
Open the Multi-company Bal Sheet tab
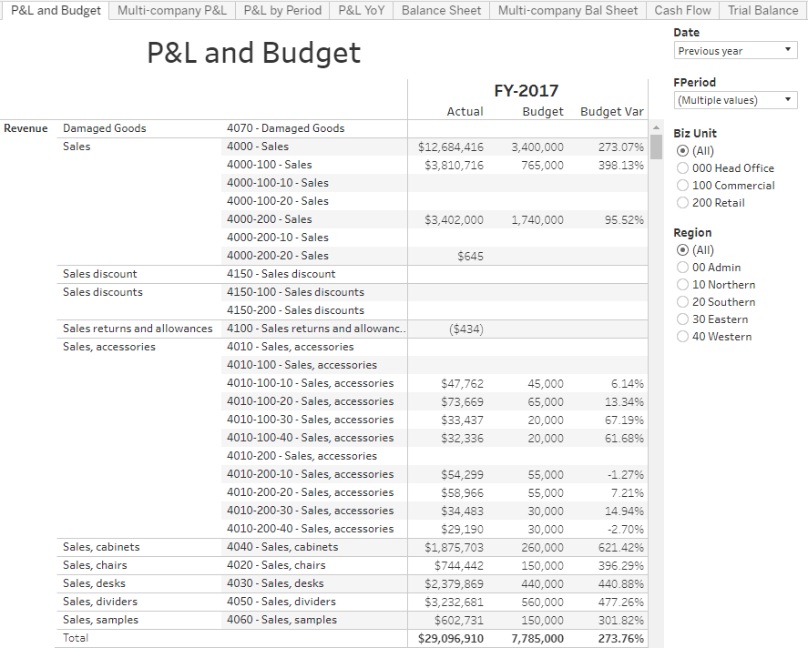point(568,10)
